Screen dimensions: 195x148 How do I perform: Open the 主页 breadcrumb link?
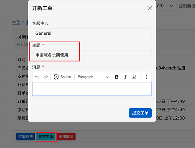(x=16, y=22)
